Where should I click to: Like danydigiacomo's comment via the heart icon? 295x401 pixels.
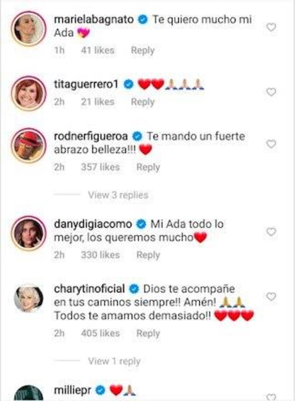coord(271,232)
